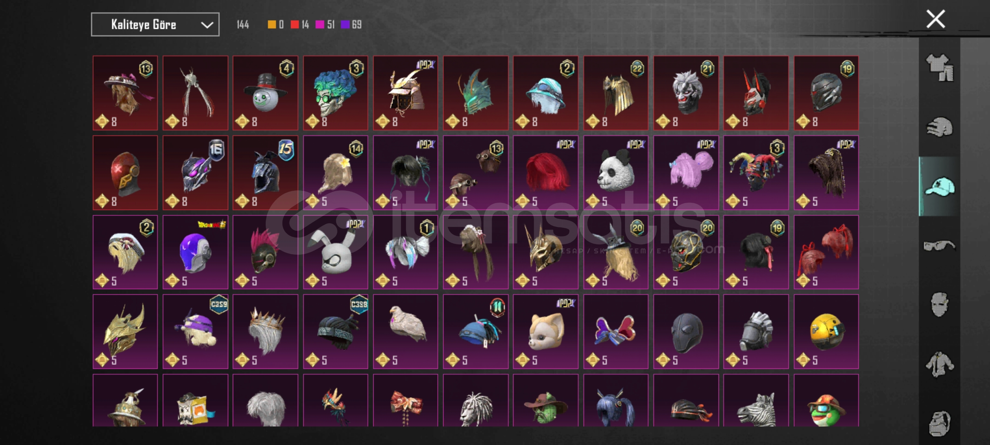Select the green clown hair mask

(335, 93)
